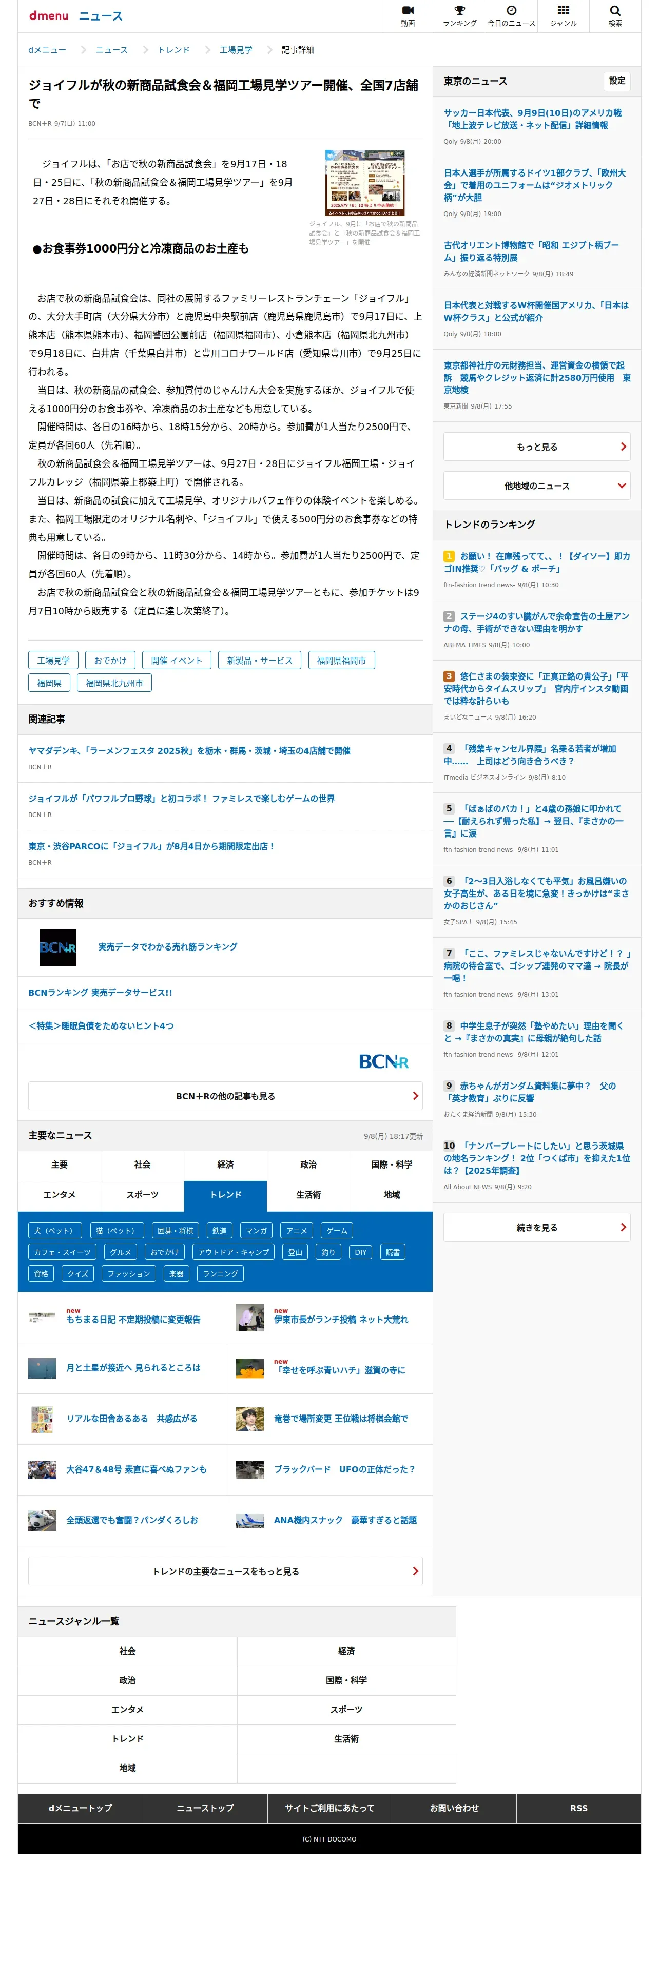This screenshot has height=1977, width=659.
Task: Select the DIY sub-genre chip
Action: [361, 1252]
